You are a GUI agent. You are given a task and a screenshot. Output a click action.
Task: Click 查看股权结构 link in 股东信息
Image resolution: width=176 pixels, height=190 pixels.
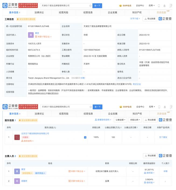click(103, 120)
